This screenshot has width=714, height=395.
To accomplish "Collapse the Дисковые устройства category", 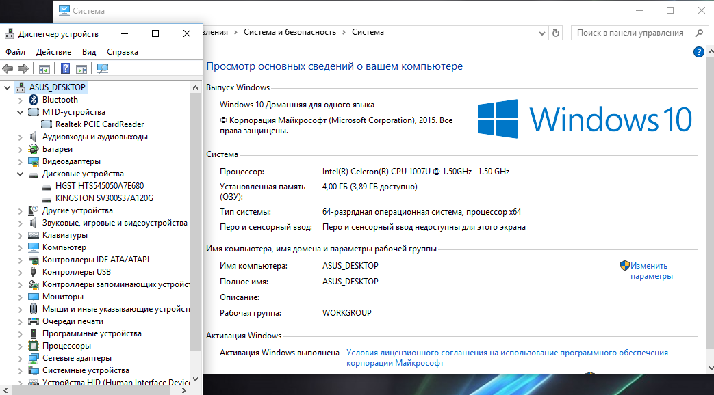I will click(x=20, y=174).
